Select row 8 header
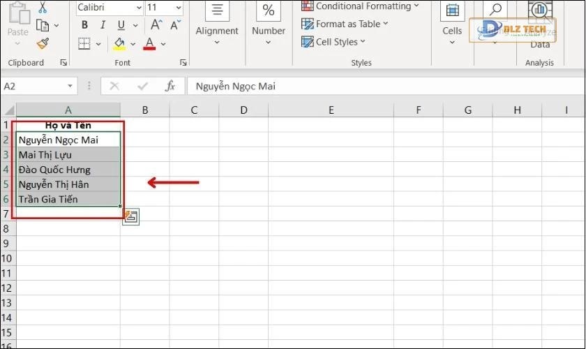 pyautogui.click(x=6, y=228)
